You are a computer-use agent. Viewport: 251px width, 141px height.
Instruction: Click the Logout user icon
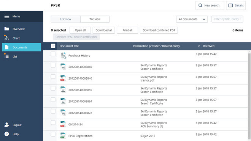[6, 125]
